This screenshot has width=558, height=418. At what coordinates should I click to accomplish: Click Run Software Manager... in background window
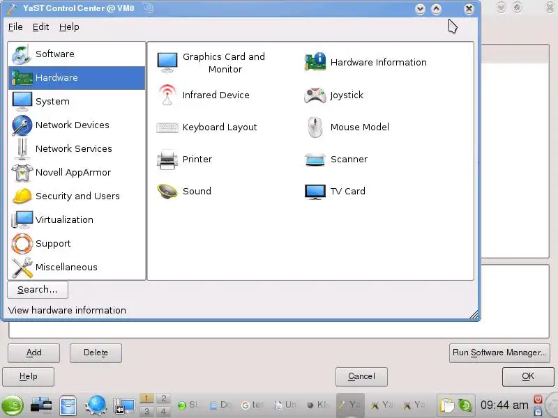coord(499,353)
